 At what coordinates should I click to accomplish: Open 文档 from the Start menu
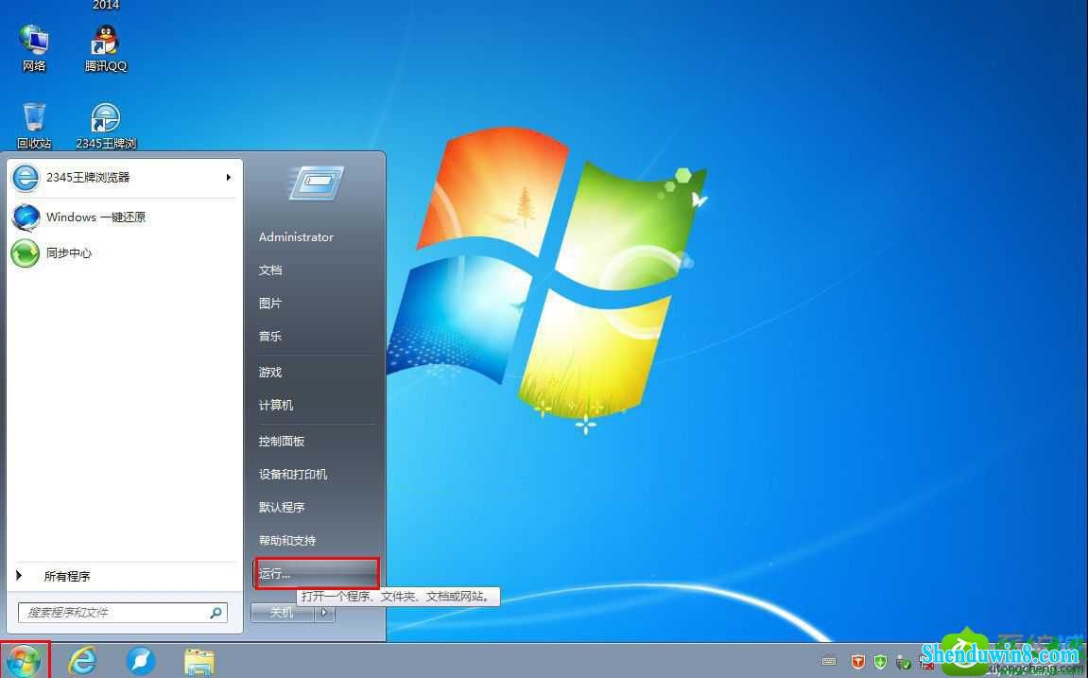coord(270,269)
